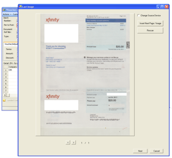Minimize the Last Image window

tap(158, 7)
